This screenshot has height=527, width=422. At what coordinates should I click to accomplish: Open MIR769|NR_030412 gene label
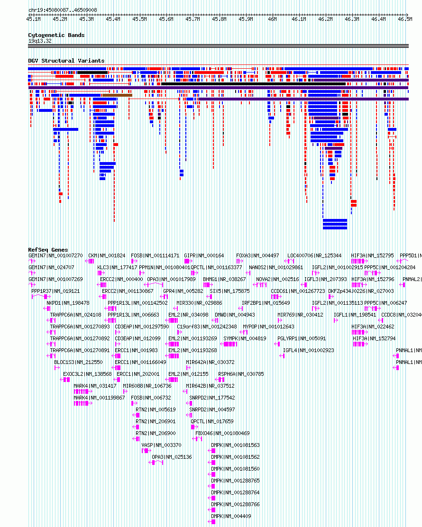300,315
